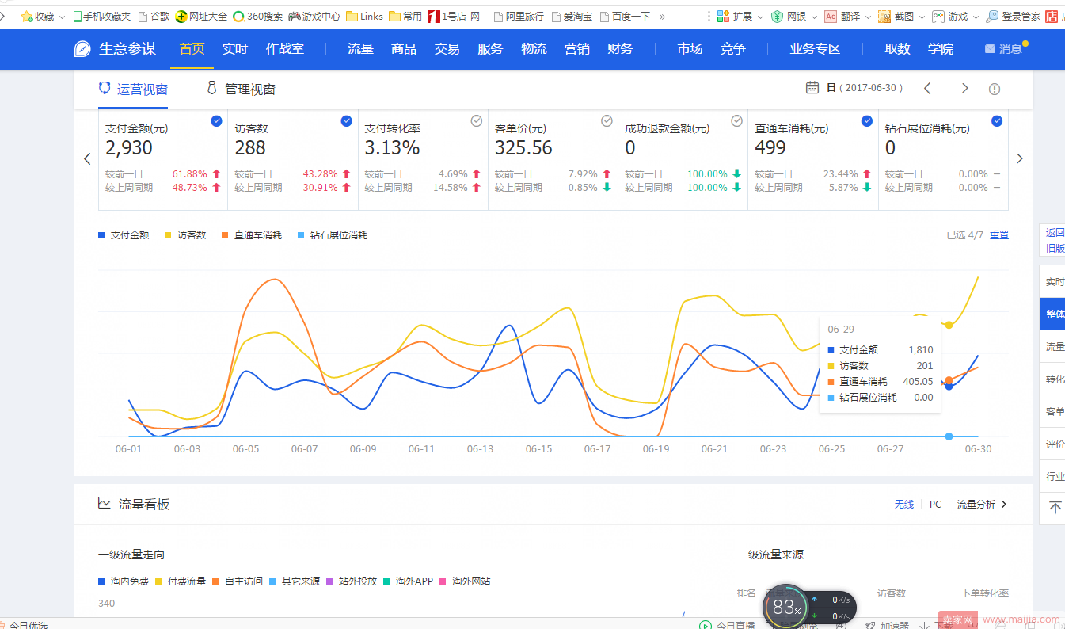Click the 加速器 rocket in status bar
This screenshot has height=629, width=1065.
(x=870, y=625)
